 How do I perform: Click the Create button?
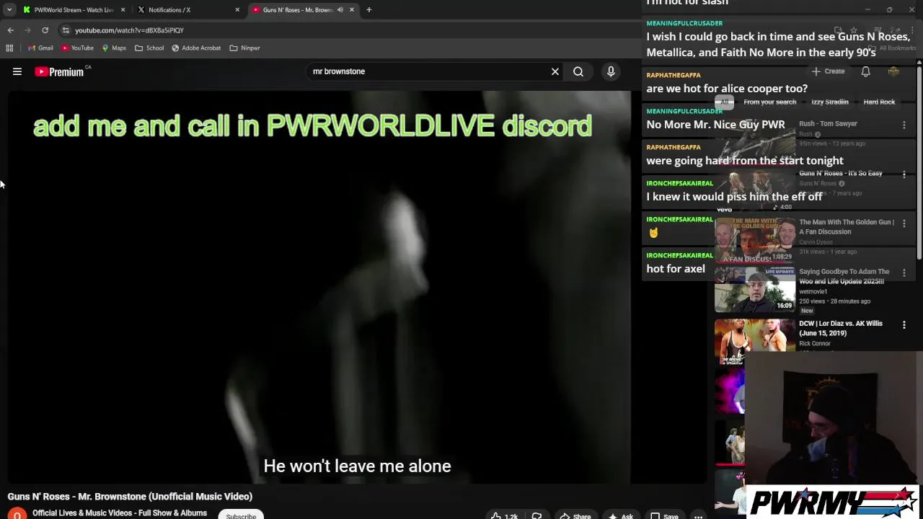pyautogui.click(x=828, y=71)
